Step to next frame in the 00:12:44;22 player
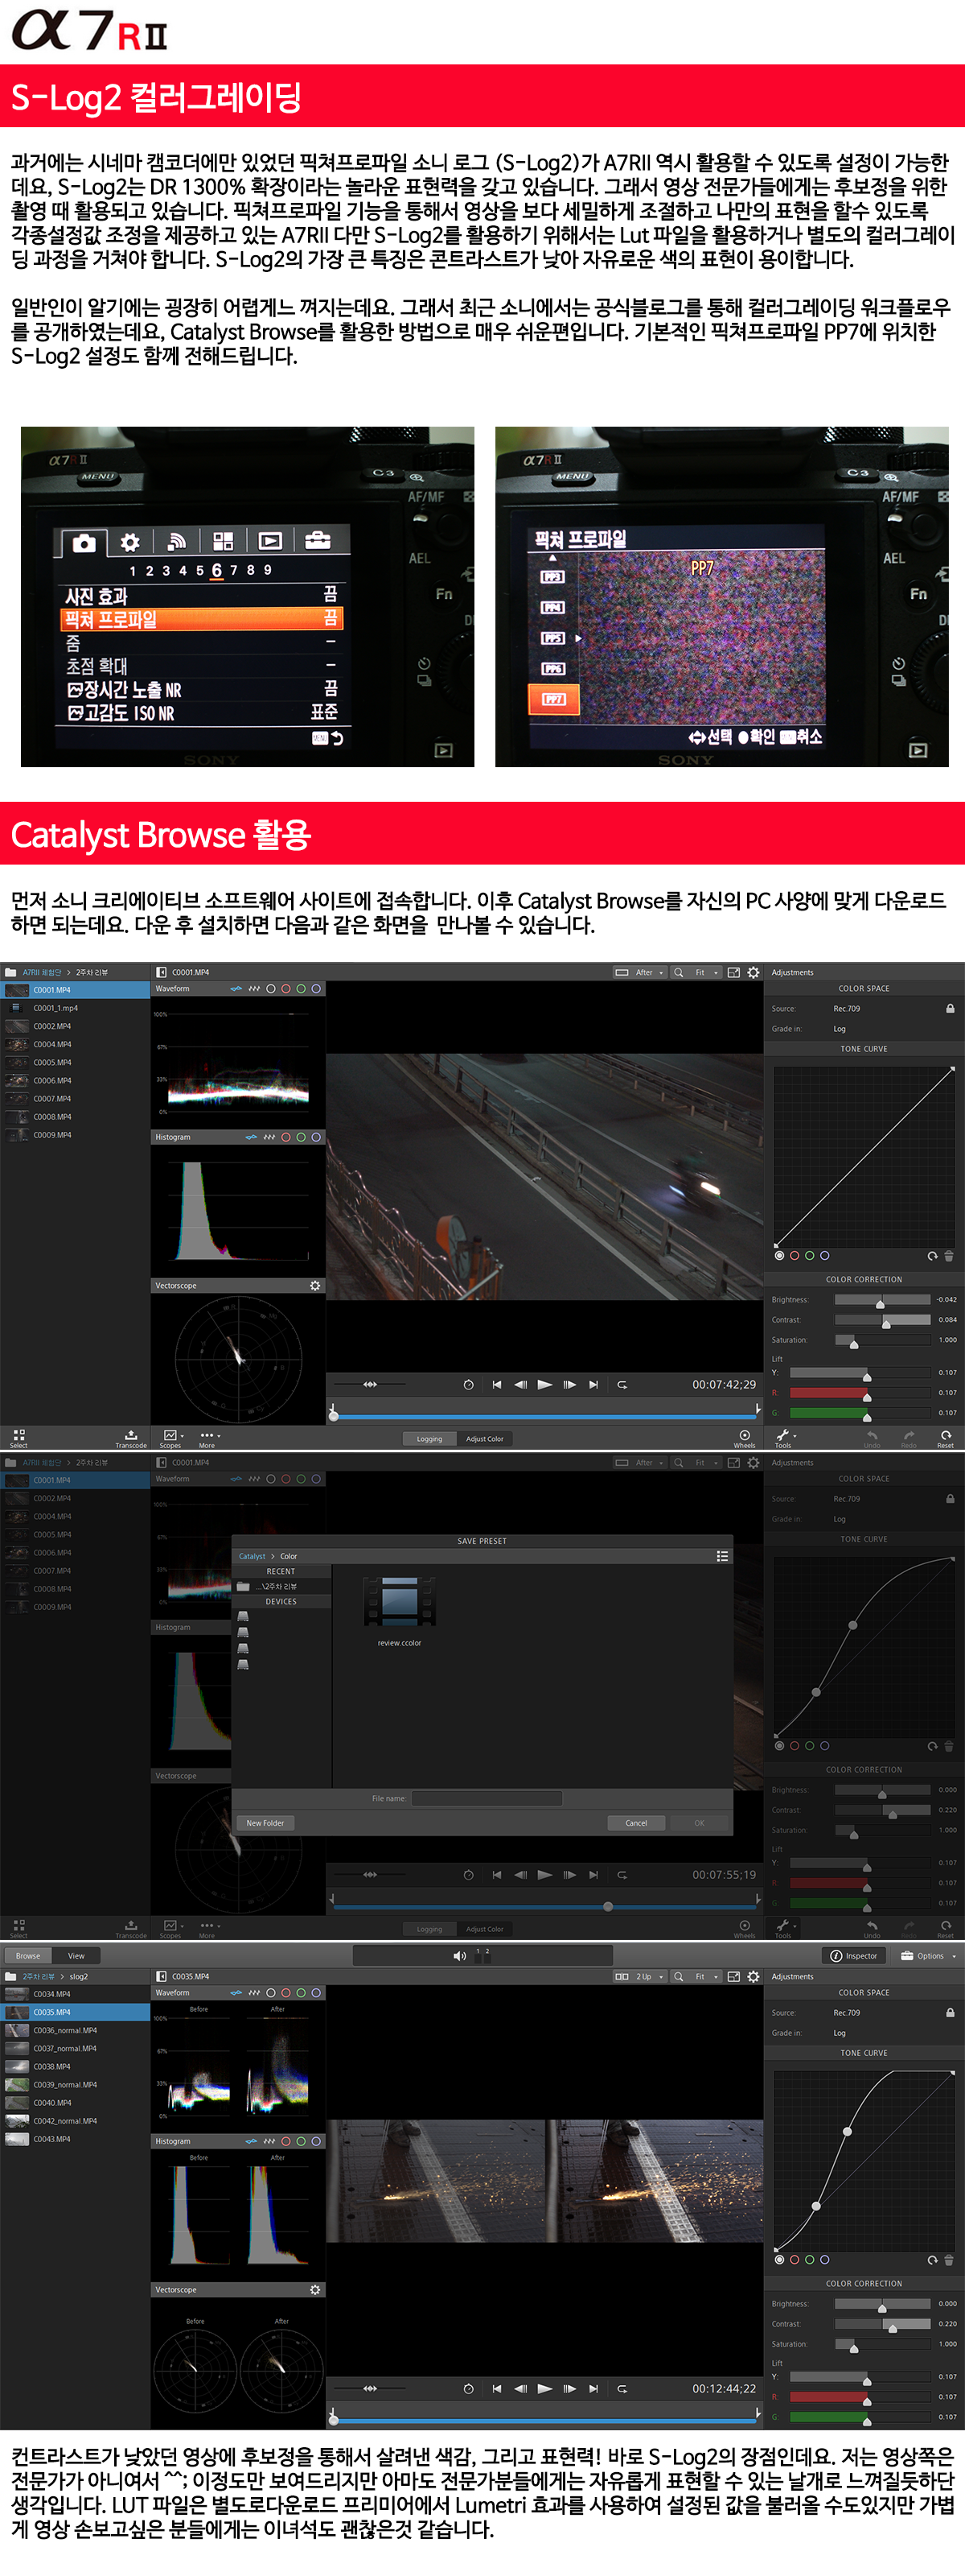The width and height of the screenshot is (965, 2576). (x=569, y=2388)
